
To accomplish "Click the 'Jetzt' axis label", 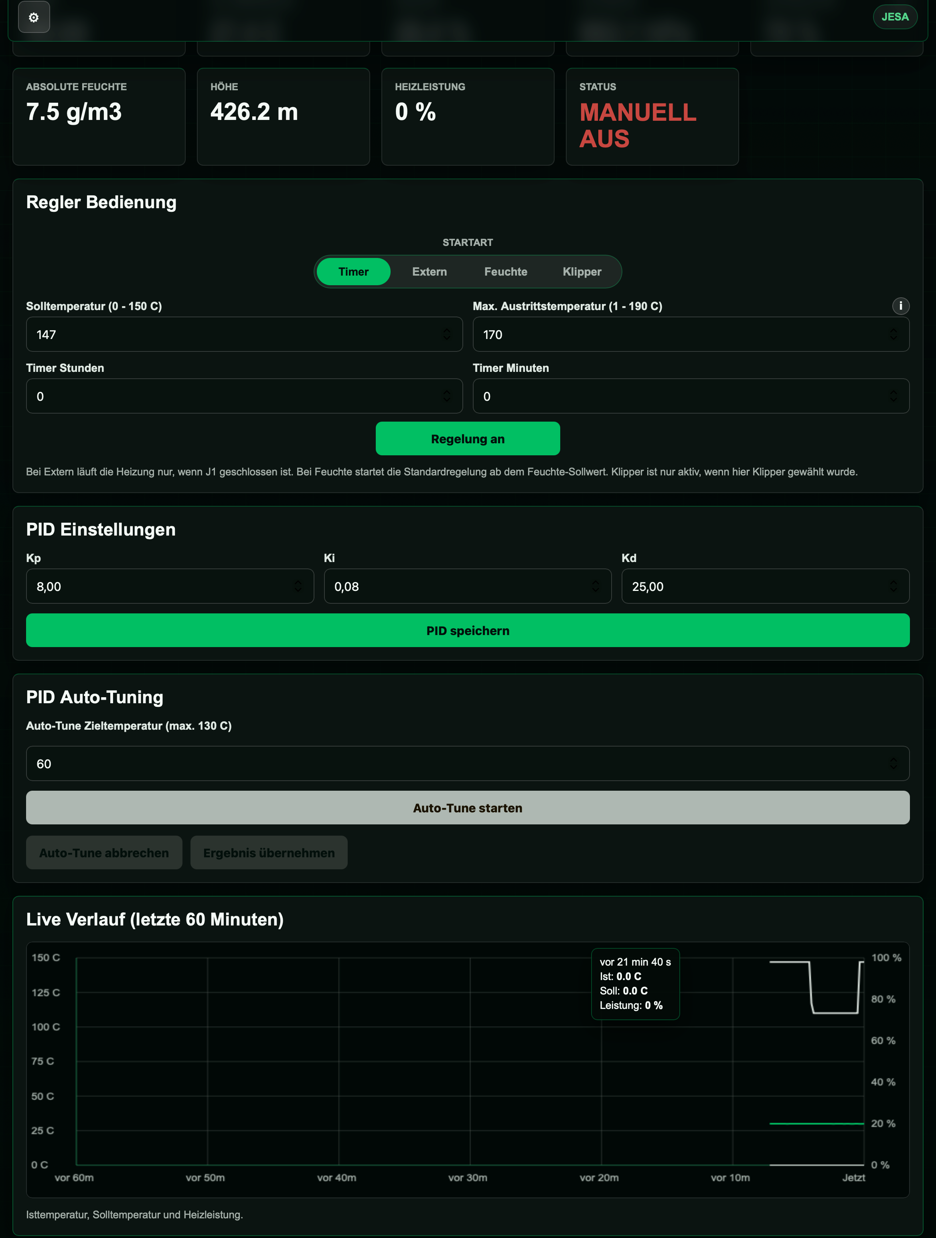I will coord(853,1177).
